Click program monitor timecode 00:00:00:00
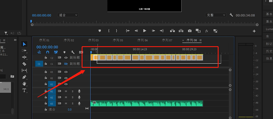Viewport: 273px width, 119px height. click(42, 15)
